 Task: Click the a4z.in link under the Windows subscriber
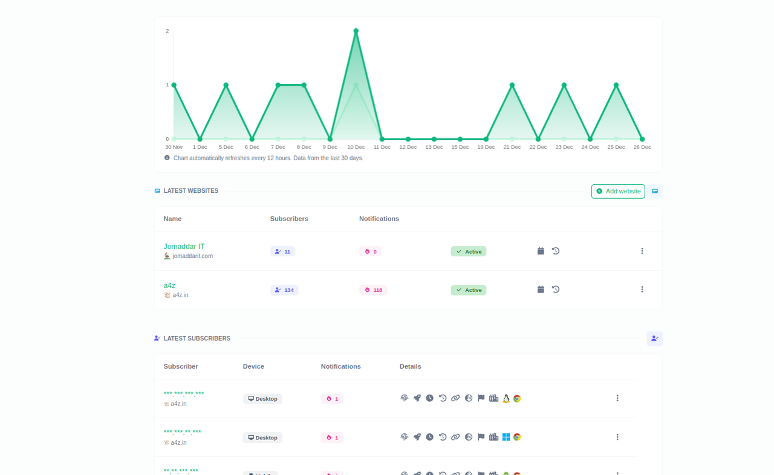(x=178, y=442)
